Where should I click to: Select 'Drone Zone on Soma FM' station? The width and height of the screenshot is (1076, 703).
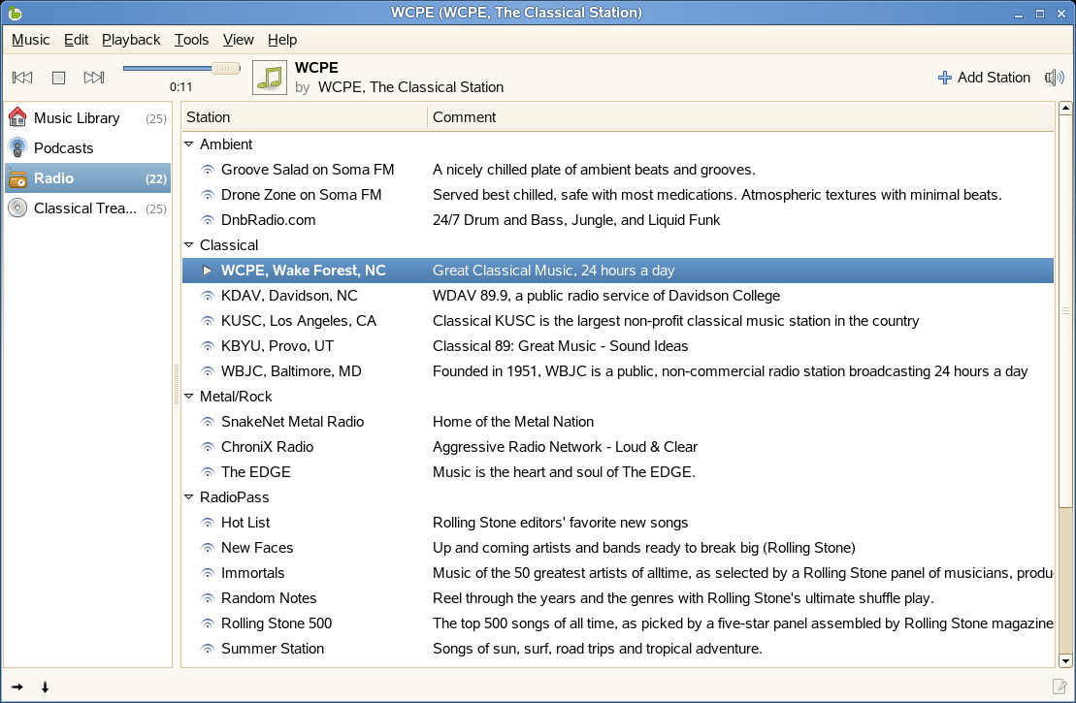301,195
